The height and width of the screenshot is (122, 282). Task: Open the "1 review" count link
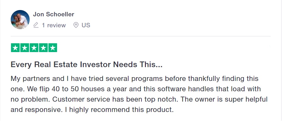coord(54,25)
